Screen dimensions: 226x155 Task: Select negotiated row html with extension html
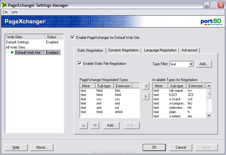tap(110, 95)
